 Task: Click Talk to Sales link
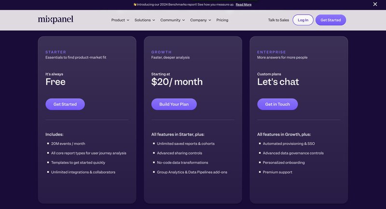coord(278,20)
